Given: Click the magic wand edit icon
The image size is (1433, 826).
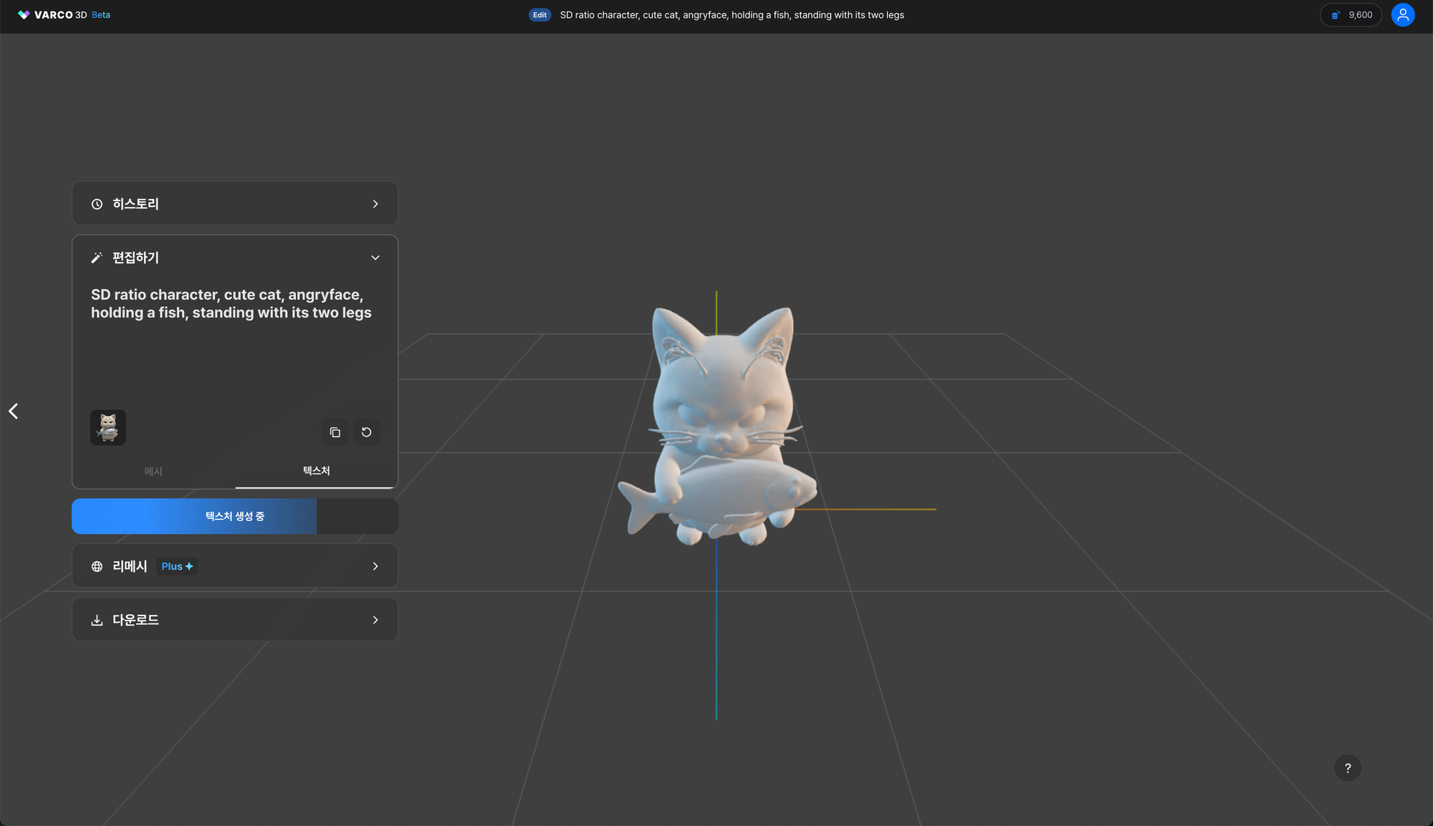Looking at the screenshot, I should pos(97,258).
